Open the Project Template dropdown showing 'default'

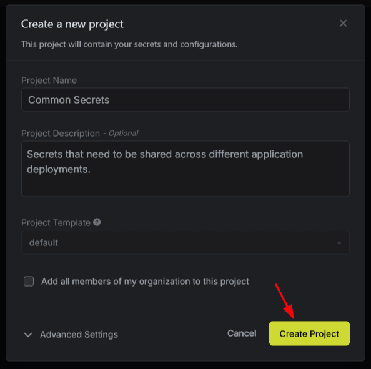click(x=185, y=242)
